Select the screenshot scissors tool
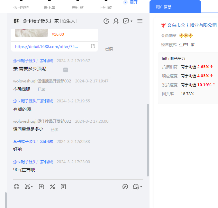 coord(27,186)
